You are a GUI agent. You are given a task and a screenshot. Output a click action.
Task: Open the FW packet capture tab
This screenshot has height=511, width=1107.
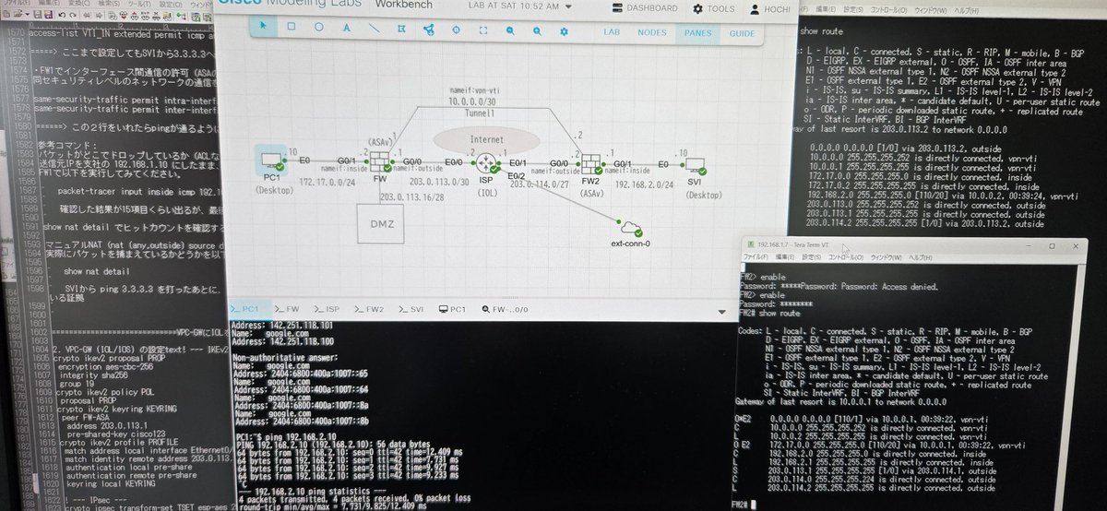[505, 309]
